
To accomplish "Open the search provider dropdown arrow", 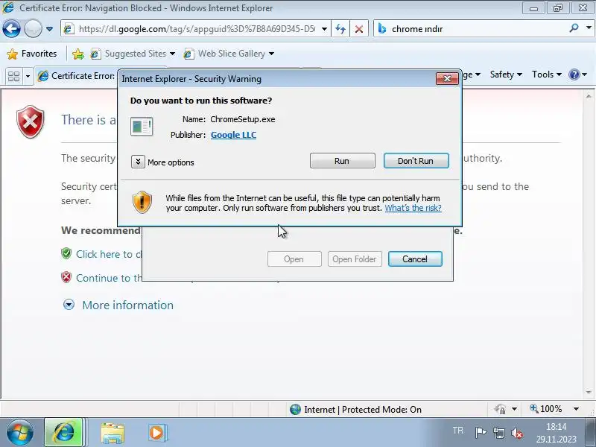I will (x=589, y=28).
